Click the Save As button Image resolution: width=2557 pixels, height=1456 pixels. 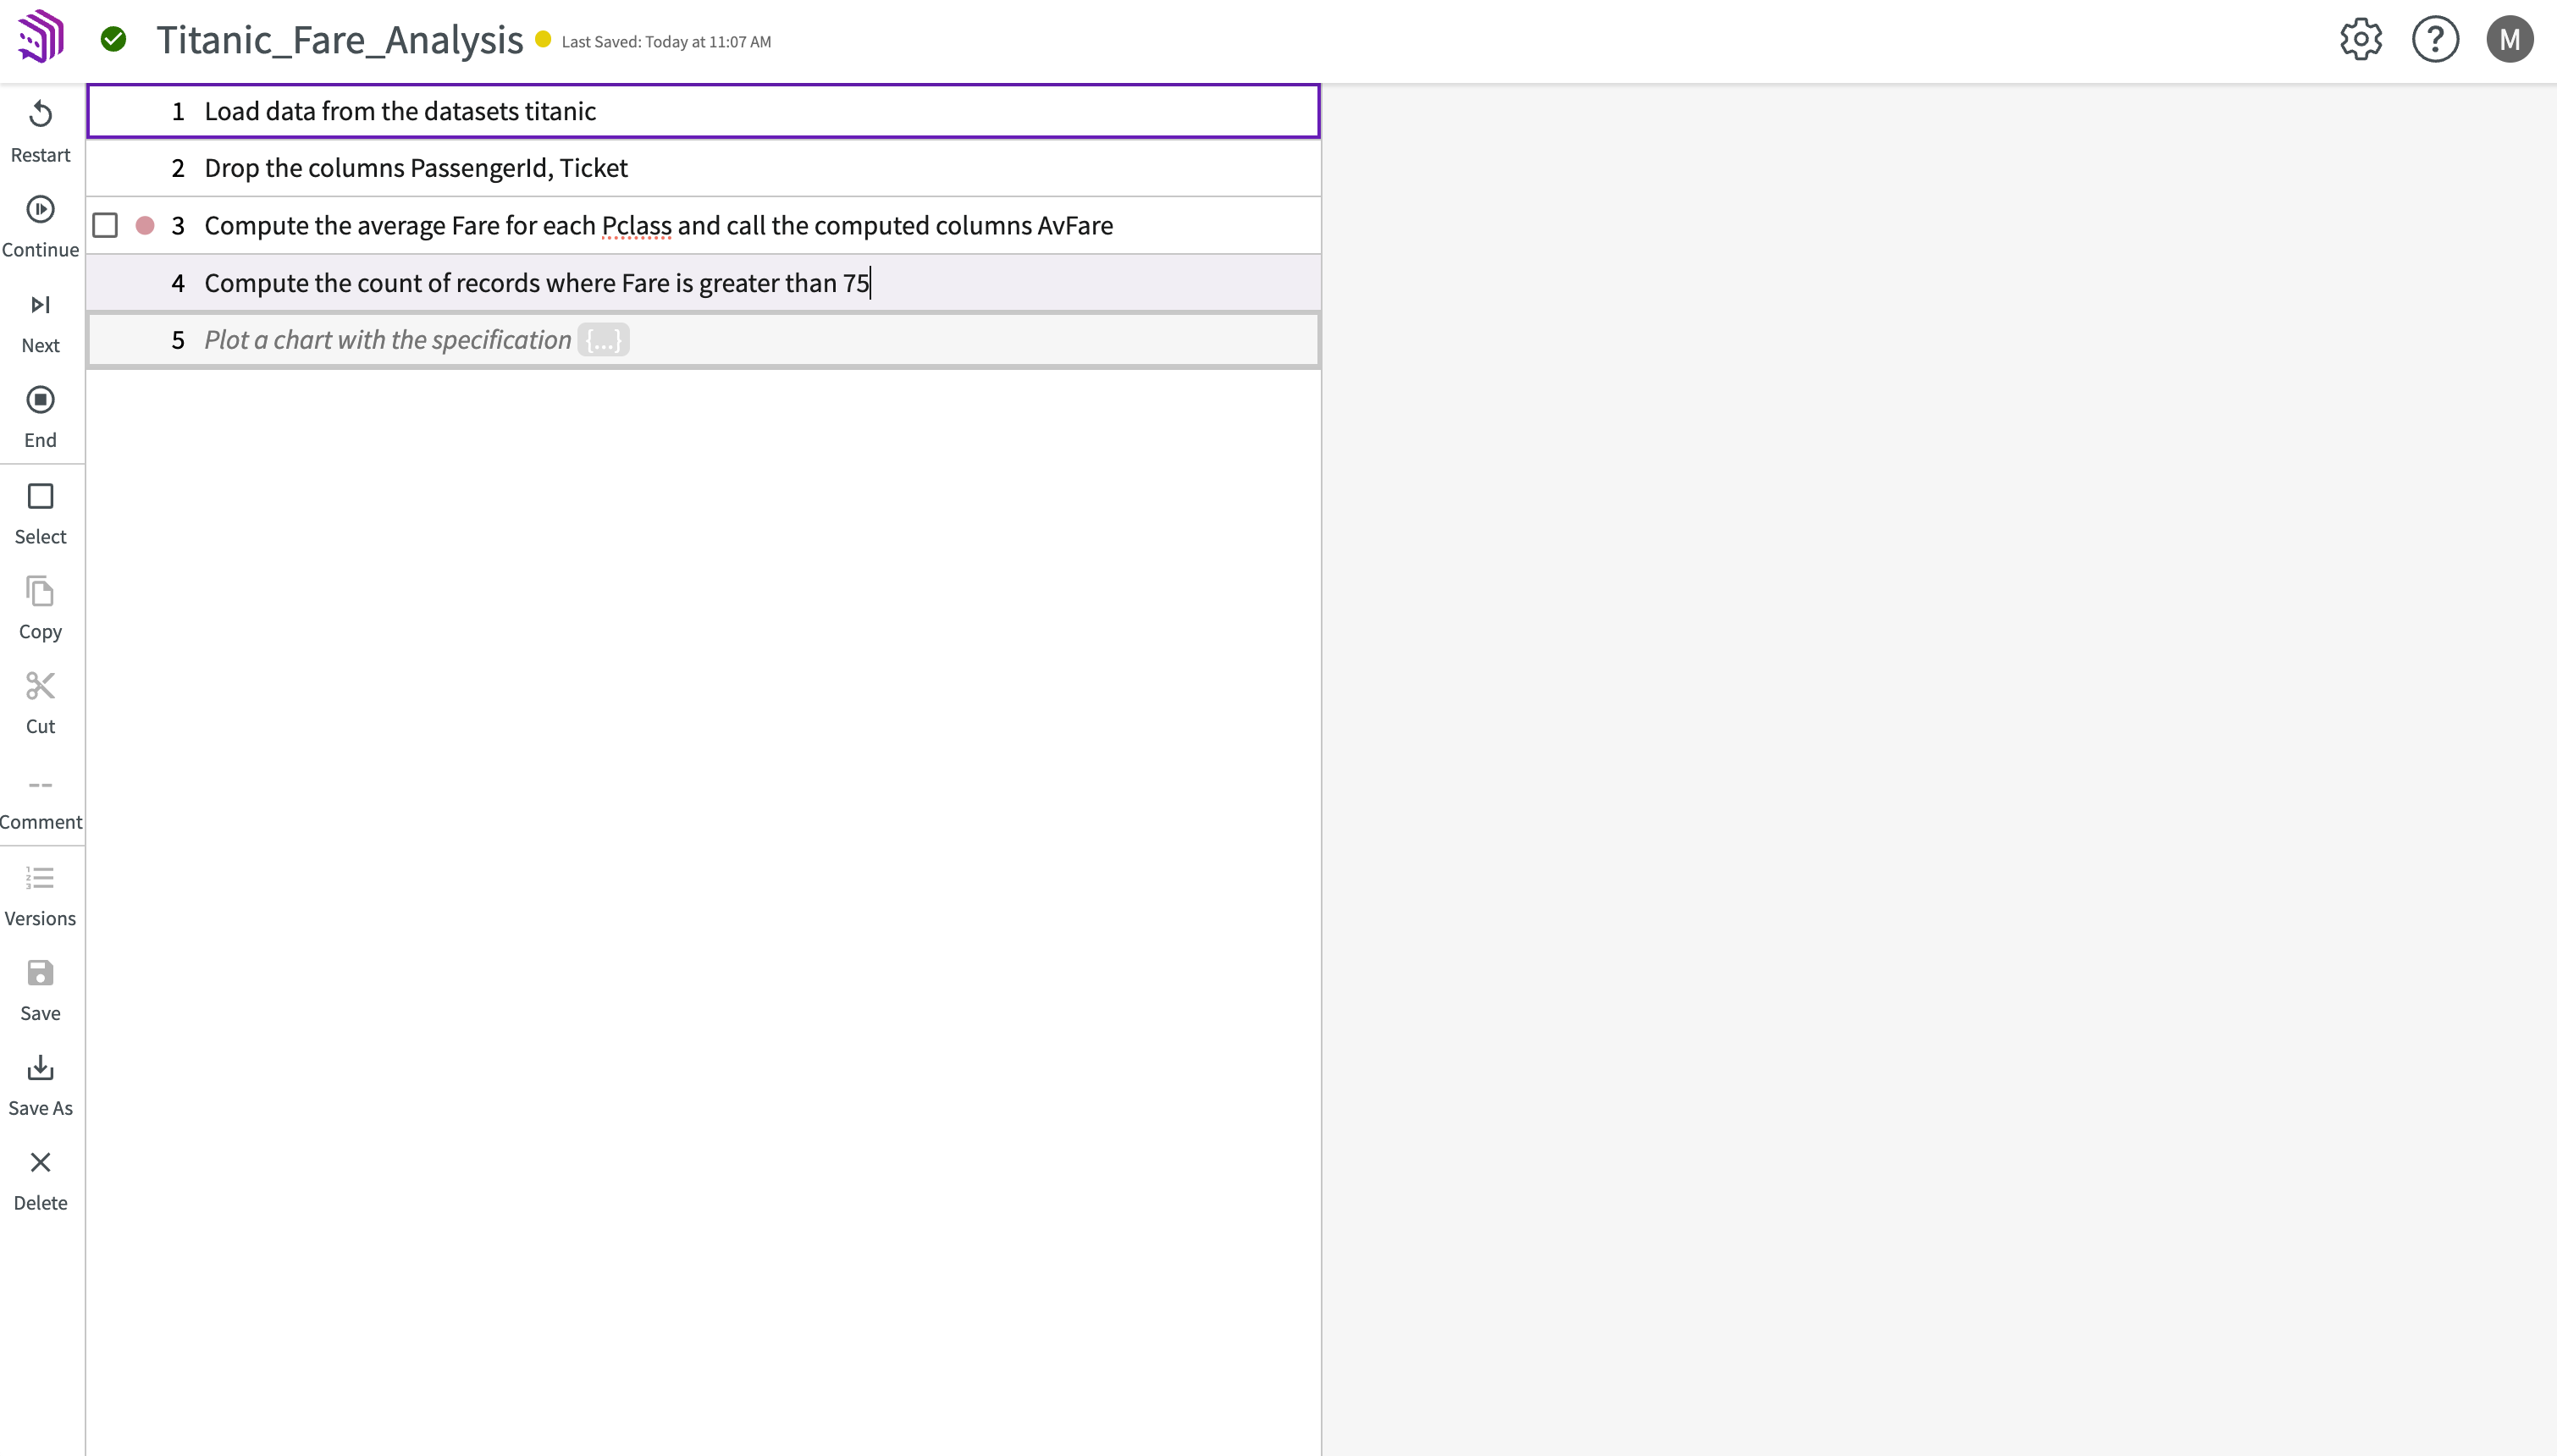[x=41, y=1084]
